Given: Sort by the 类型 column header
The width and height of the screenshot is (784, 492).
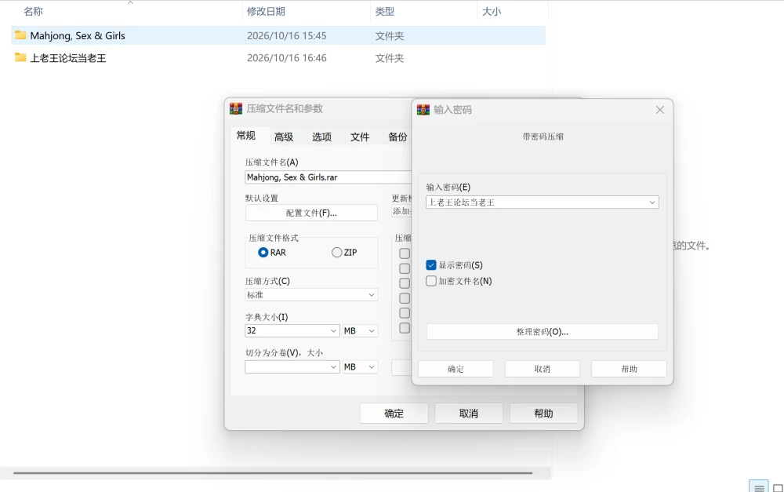Looking at the screenshot, I should tap(385, 11).
